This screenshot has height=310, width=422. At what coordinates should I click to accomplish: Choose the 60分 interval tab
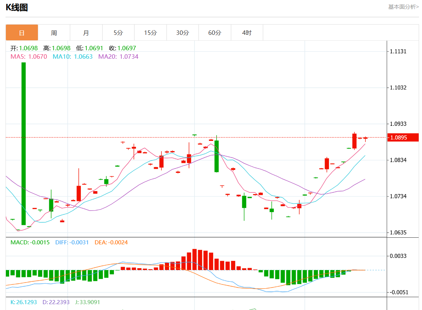pyautogui.click(x=215, y=33)
